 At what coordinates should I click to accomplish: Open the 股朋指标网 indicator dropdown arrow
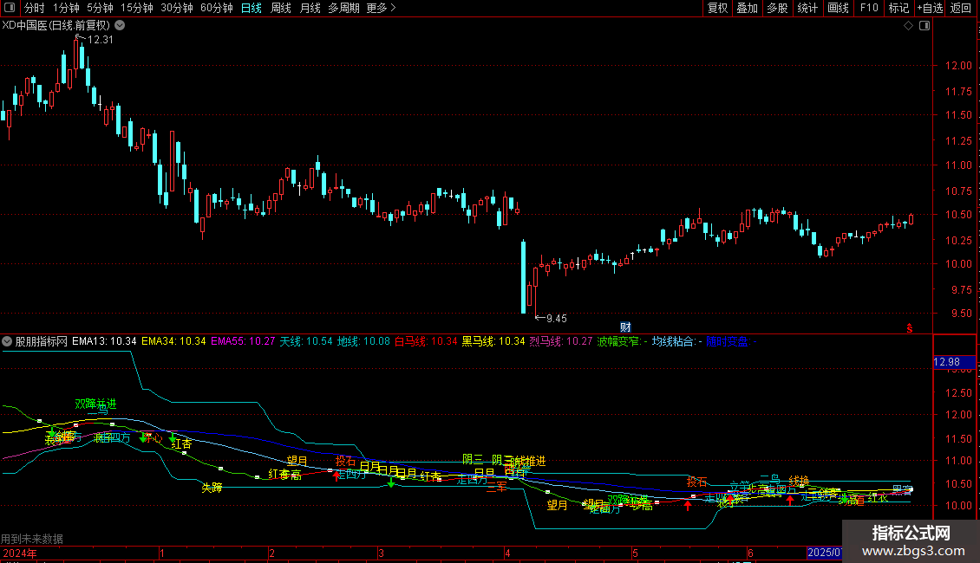pos(7,341)
